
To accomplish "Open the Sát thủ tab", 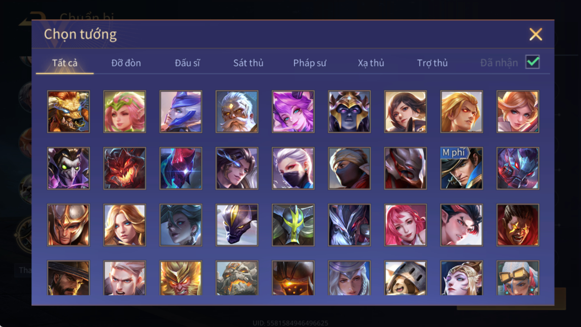I will click(248, 63).
